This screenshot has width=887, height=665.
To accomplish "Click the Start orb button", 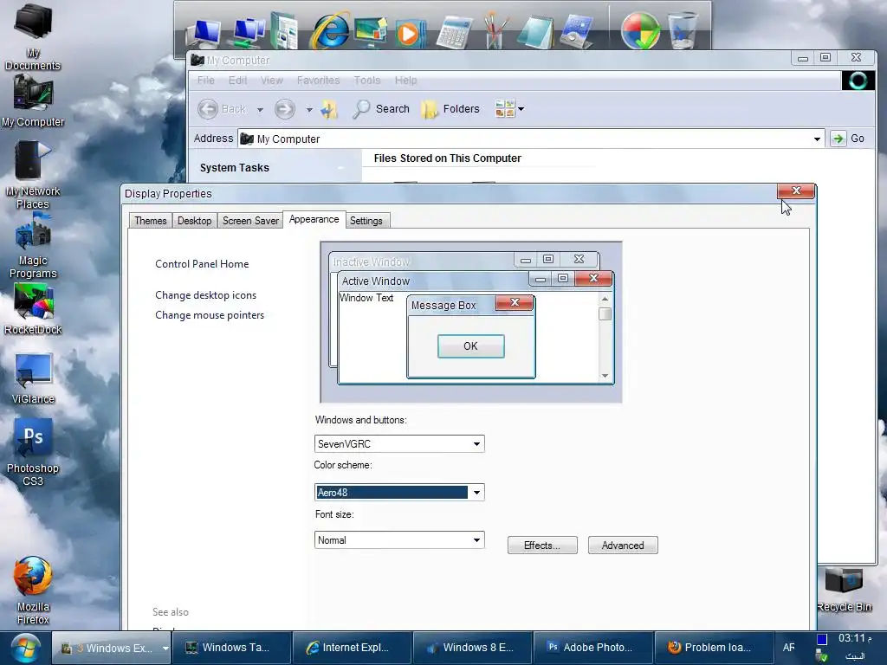I will [25, 648].
